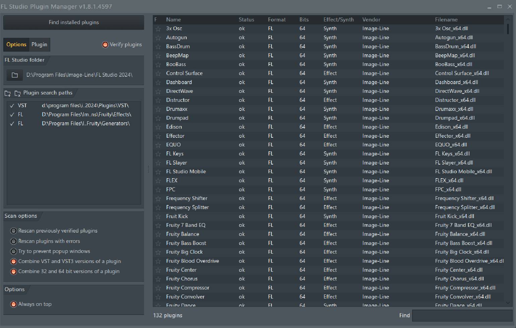Viewport: 516px width, 328px height.
Task: Favorite the Dashboard plugin star
Action: click(x=158, y=82)
